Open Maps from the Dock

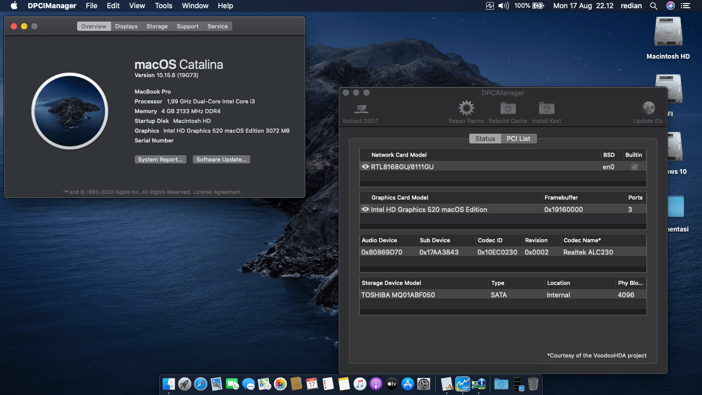click(x=264, y=384)
